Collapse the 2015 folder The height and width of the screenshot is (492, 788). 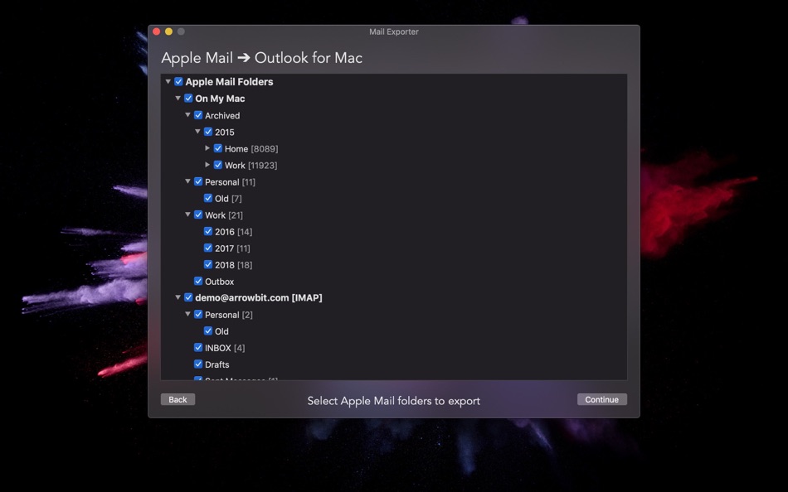coord(197,132)
